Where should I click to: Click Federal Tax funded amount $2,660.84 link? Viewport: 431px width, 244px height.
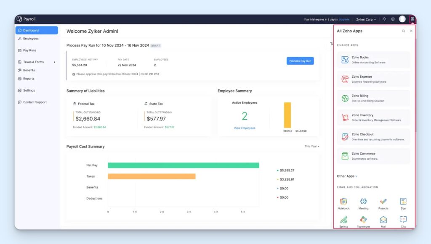[99, 127]
